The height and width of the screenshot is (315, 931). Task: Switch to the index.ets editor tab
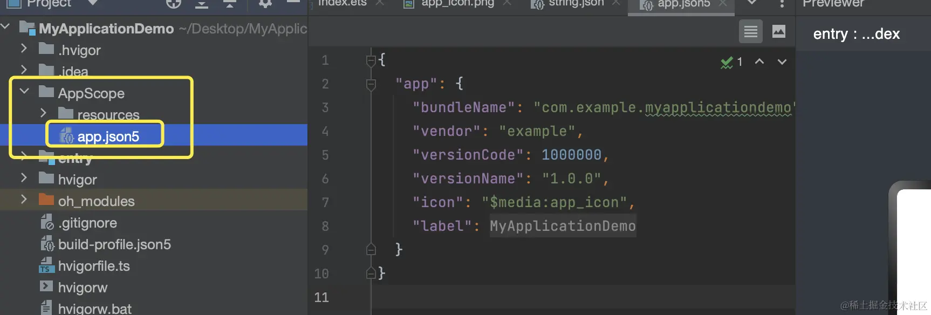pyautogui.click(x=342, y=3)
